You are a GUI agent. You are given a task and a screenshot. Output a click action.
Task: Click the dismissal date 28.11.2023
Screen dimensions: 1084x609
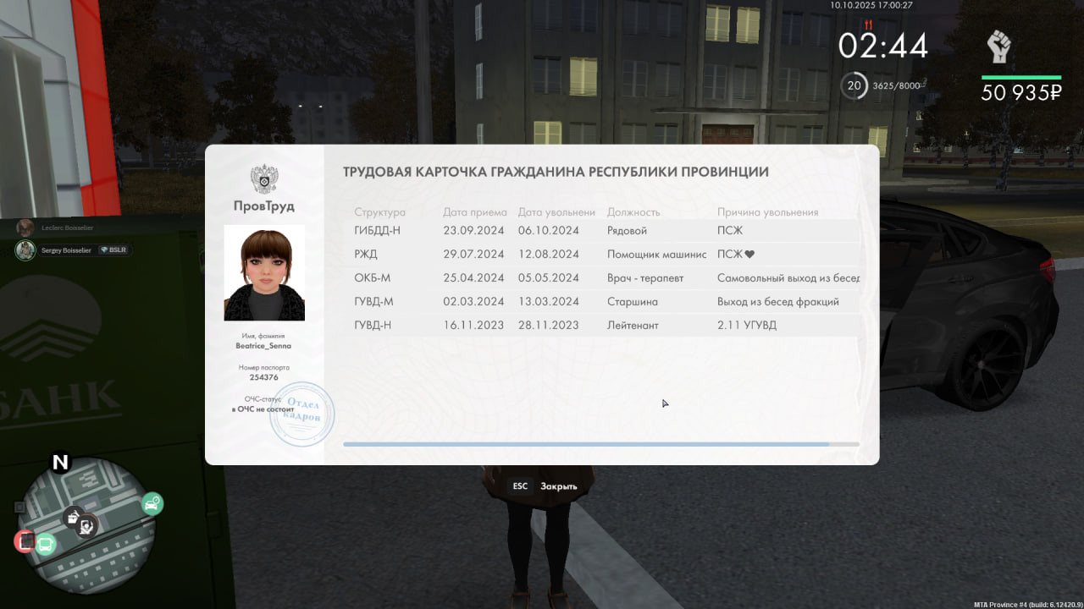pos(549,325)
